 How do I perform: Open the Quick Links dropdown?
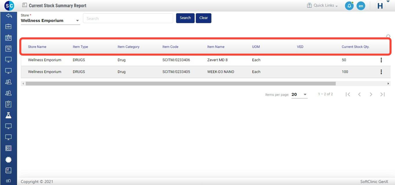322,6
